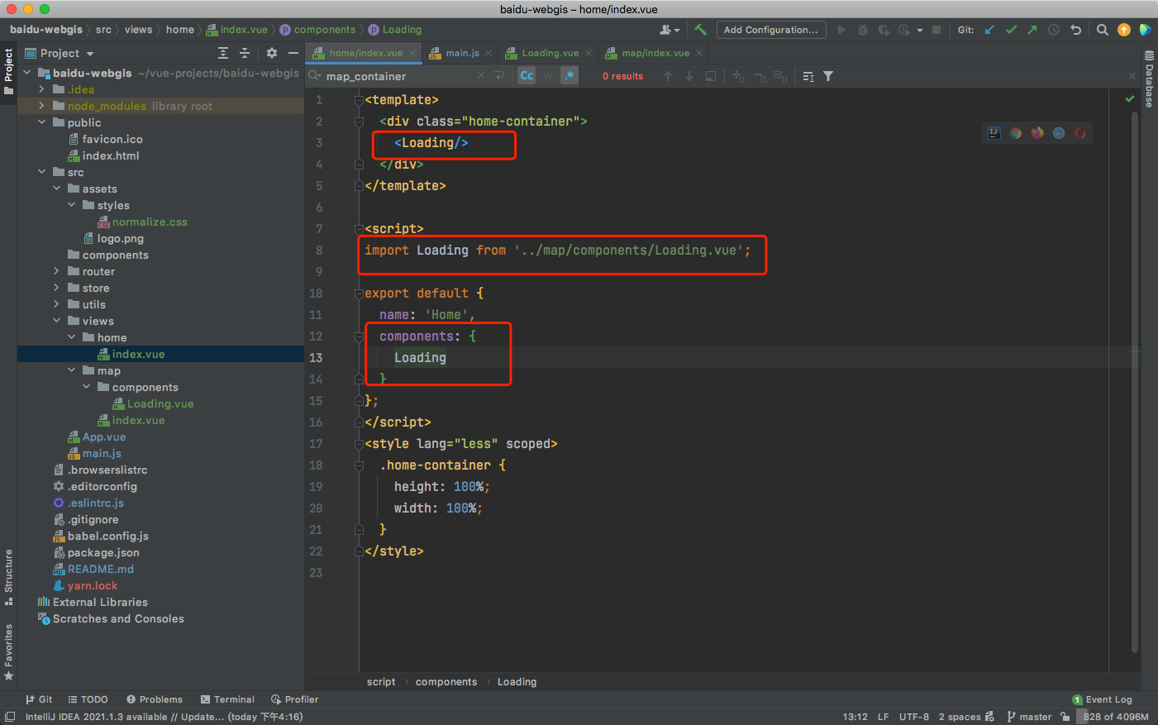
Task: Click UTF-8 encoding in status bar
Action: 914,717
